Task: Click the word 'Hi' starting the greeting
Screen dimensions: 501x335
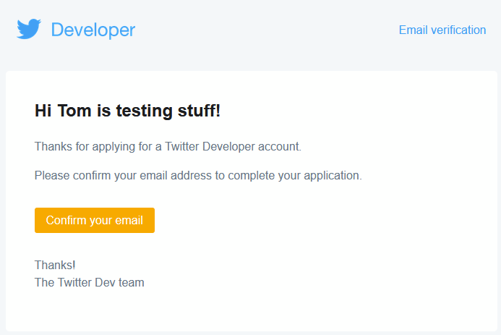Action: pos(43,111)
